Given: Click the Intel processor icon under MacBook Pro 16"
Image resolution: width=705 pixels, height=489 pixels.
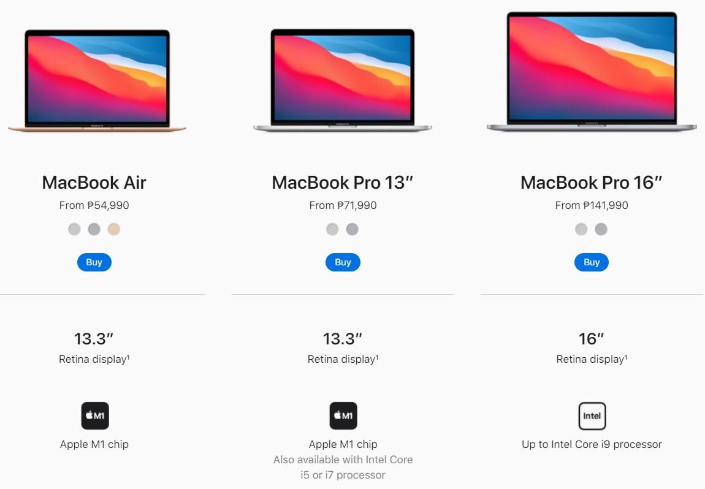Looking at the screenshot, I should pos(592,415).
